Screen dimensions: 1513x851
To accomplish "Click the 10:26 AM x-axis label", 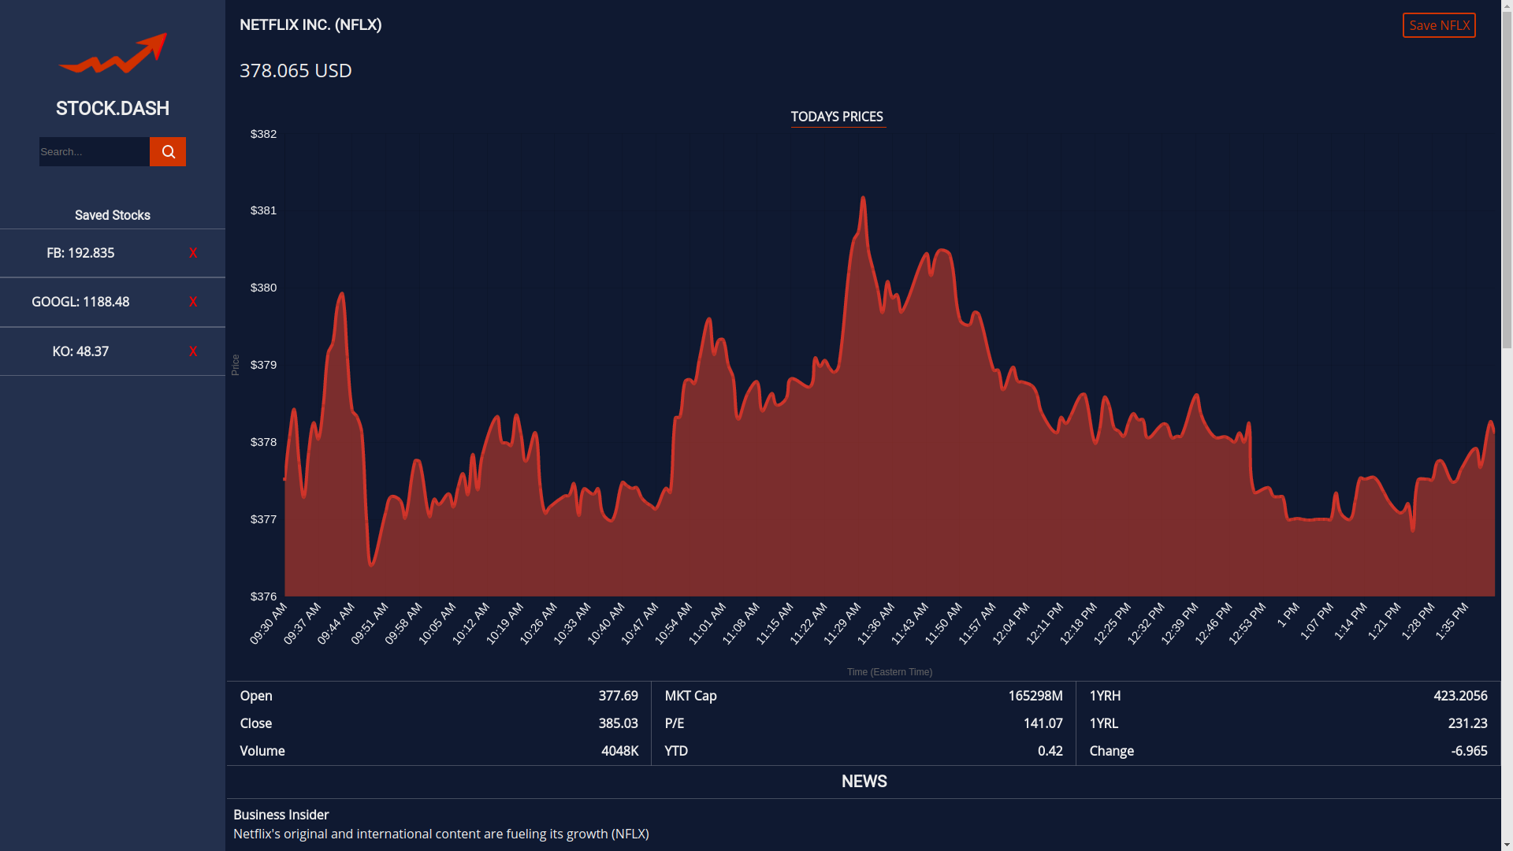I will point(538,623).
